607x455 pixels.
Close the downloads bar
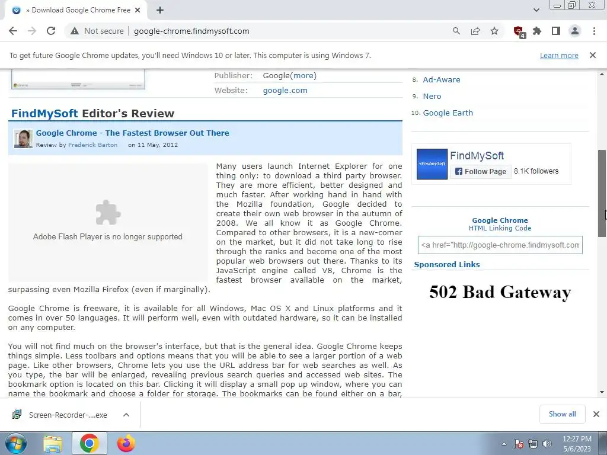[596, 414]
